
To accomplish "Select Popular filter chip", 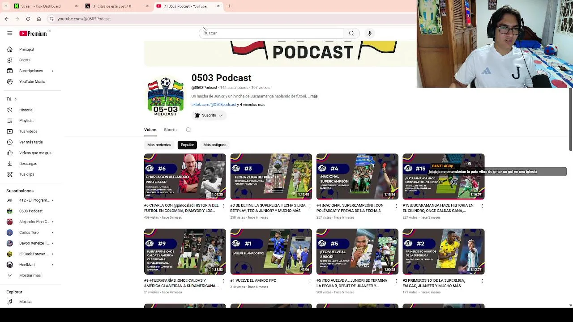I will 187,145.
